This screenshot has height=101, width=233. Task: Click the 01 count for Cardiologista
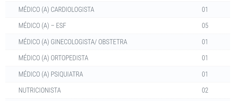tap(205, 9)
